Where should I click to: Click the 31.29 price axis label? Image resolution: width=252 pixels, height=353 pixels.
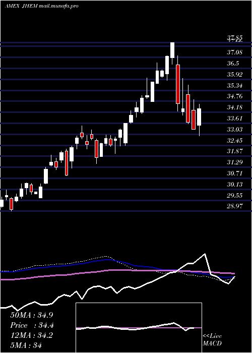click(x=235, y=162)
